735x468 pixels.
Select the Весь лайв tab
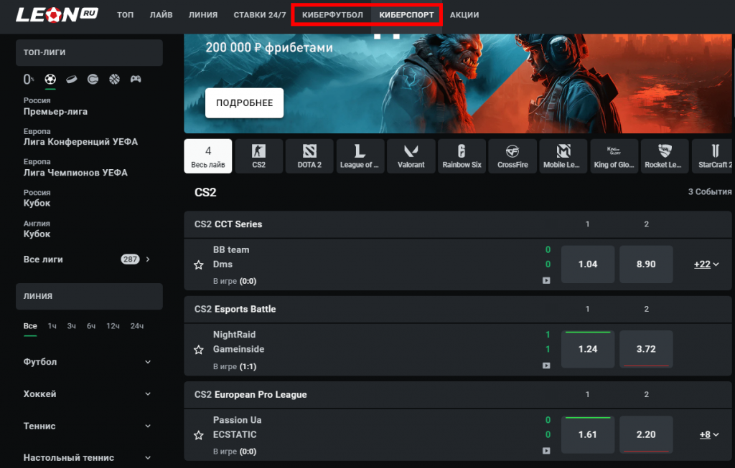[x=208, y=156]
